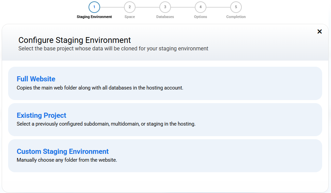Open the Options step label
The width and height of the screenshot is (331, 193).
[x=201, y=17]
